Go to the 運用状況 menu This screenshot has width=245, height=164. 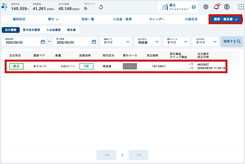tap(19, 19)
